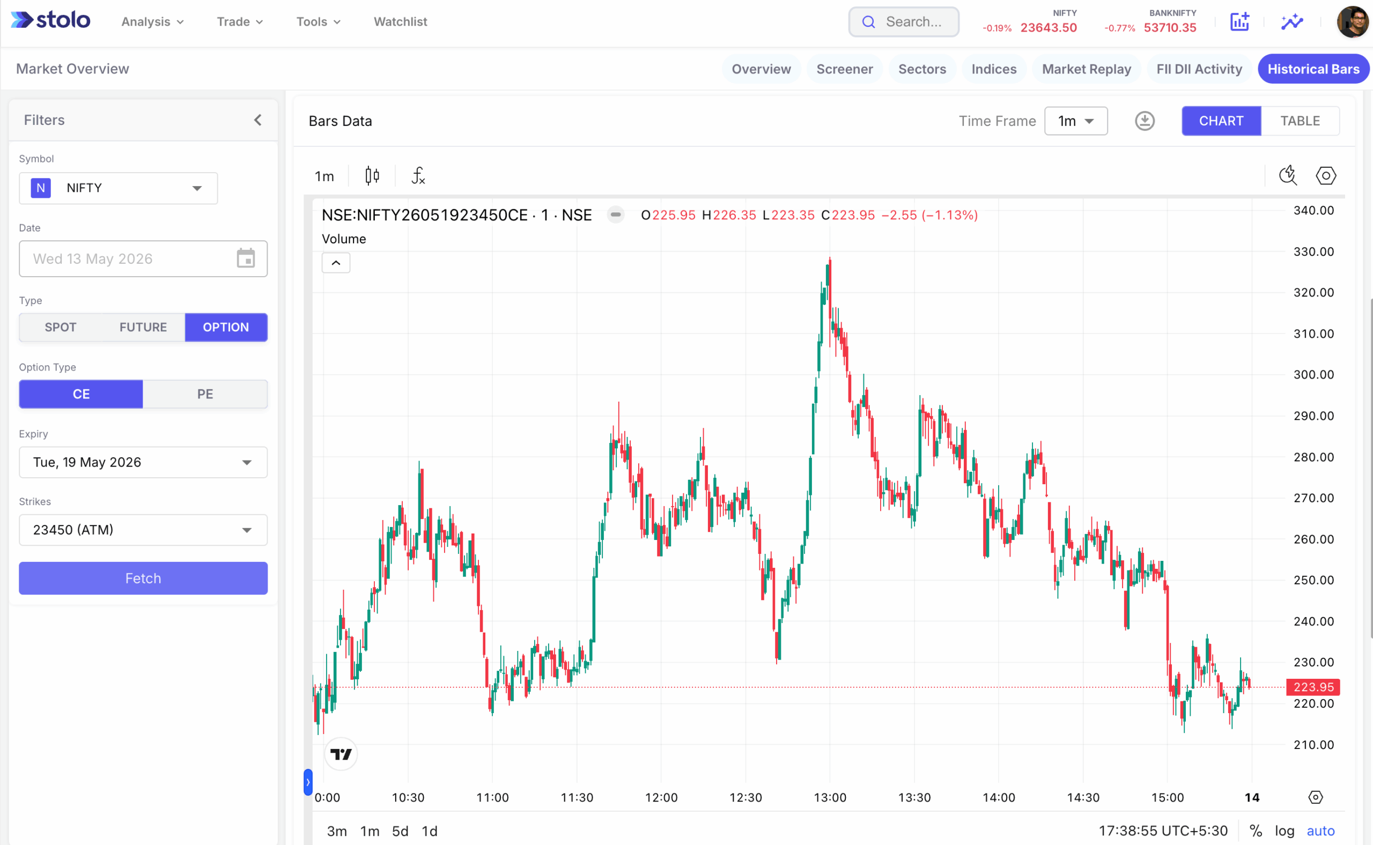1373x845 pixels.
Task: Switch to TABLE view
Action: [1300, 121]
